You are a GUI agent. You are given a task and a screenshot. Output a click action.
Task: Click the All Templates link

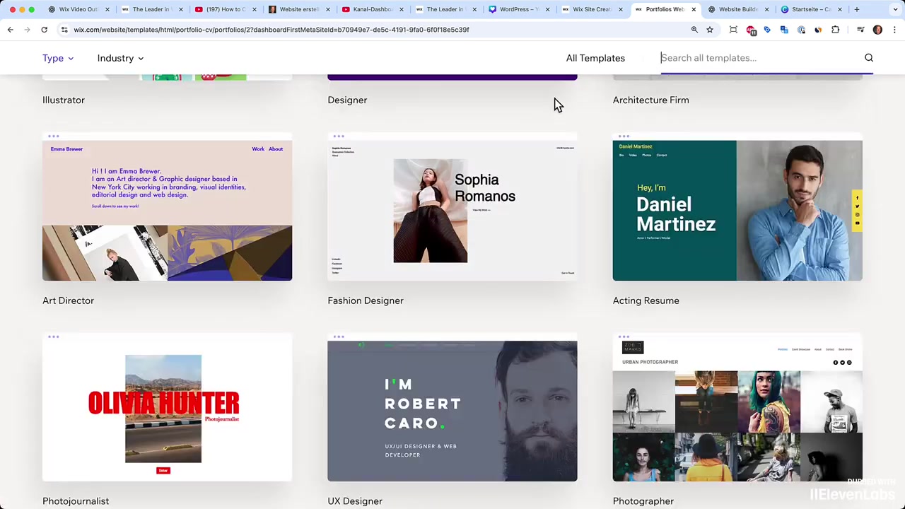(x=595, y=58)
